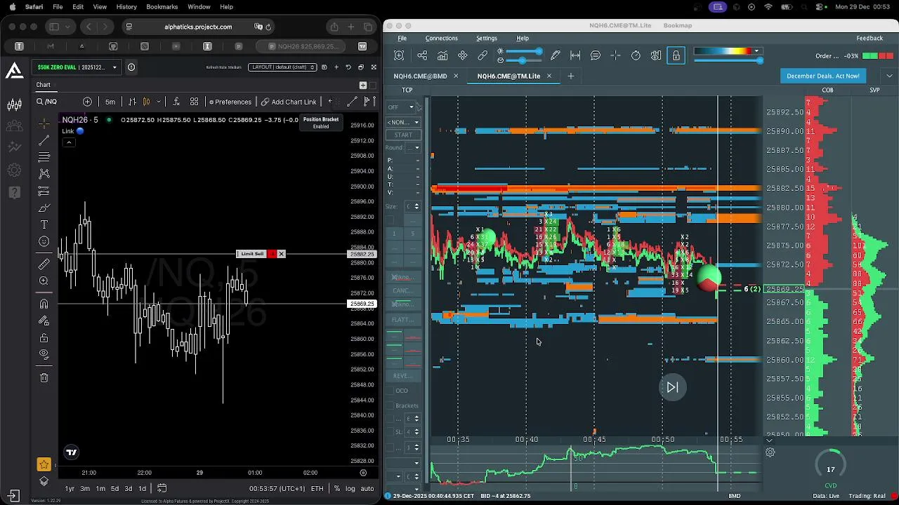Select the trend line drawing tool
Viewport: 899px width, 505px height.
[x=44, y=140]
